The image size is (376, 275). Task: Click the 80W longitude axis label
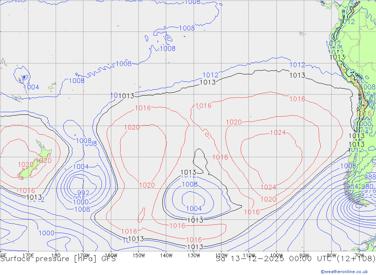click(x=332, y=255)
